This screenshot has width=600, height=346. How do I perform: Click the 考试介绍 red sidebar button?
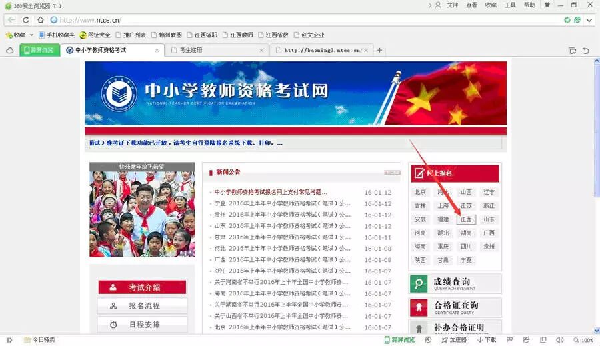(x=143, y=287)
